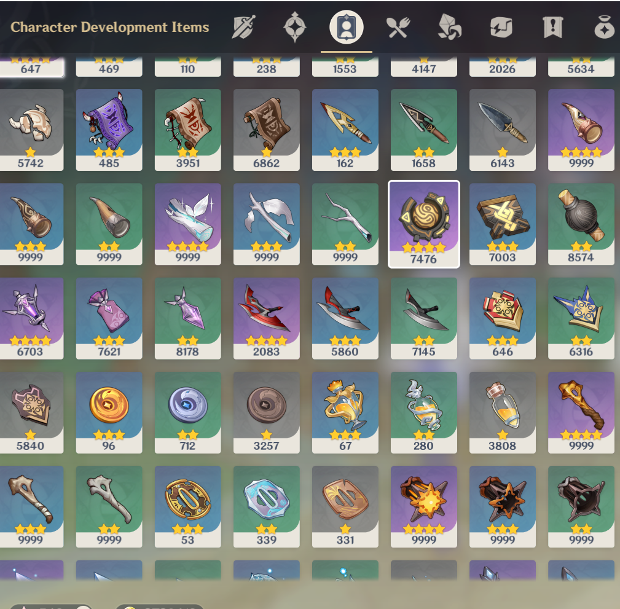Select the glowing spiked chaos item, four stars
Image resolution: width=620 pixels, height=609 pixels.
[x=424, y=506]
